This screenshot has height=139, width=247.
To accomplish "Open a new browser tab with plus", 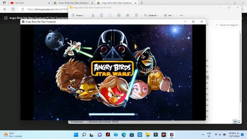I will [142, 3].
